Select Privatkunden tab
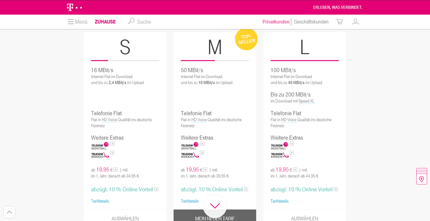 tap(276, 22)
